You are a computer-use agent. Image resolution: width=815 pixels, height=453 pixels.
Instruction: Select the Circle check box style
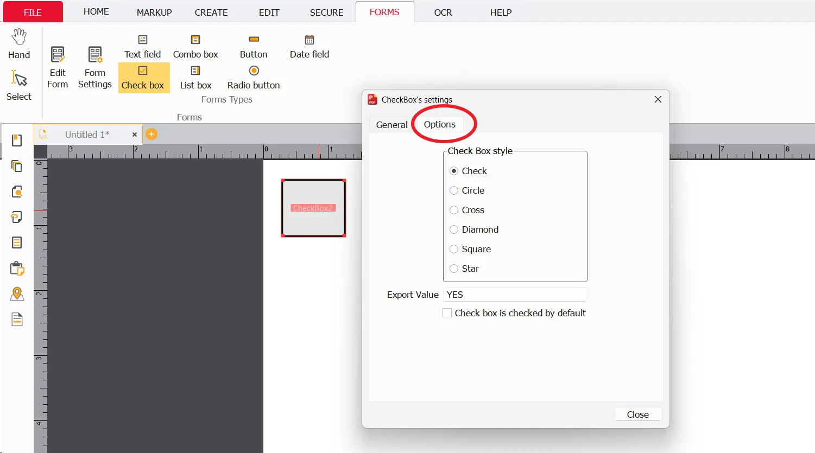454,190
